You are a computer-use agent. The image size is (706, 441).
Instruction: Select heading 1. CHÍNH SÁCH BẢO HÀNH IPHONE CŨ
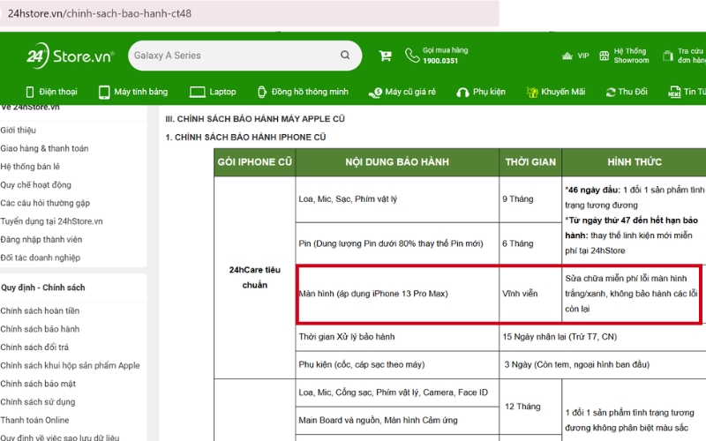coord(245,138)
